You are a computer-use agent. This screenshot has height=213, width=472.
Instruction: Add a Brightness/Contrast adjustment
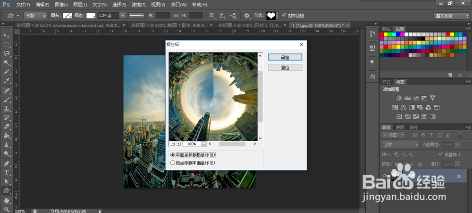[399, 98]
